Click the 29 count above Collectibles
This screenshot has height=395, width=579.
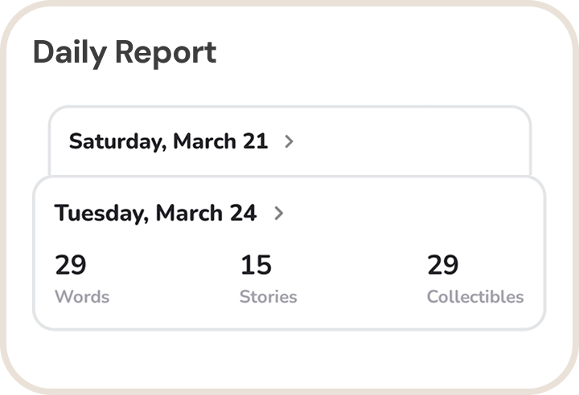pyautogui.click(x=442, y=265)
